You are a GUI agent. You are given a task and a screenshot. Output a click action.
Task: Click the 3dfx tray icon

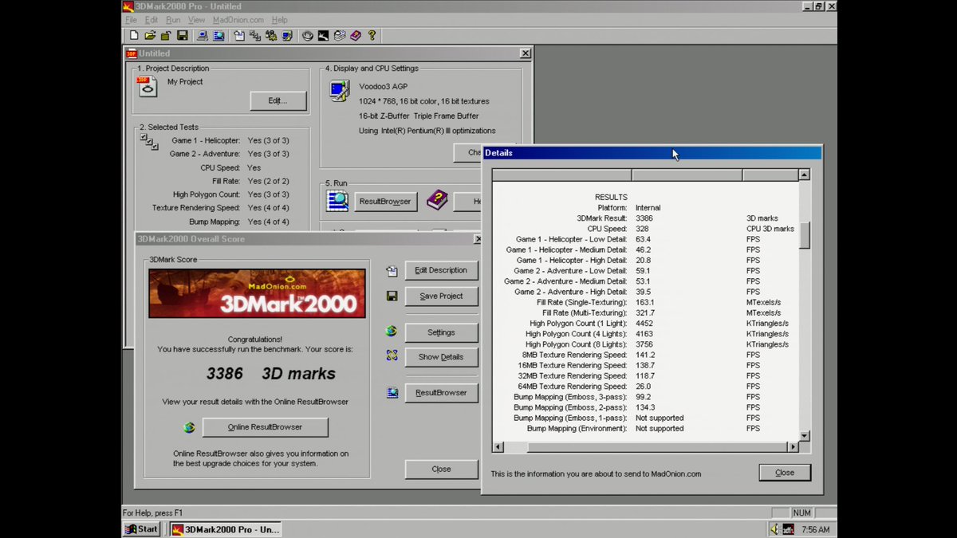coord(788,529)
